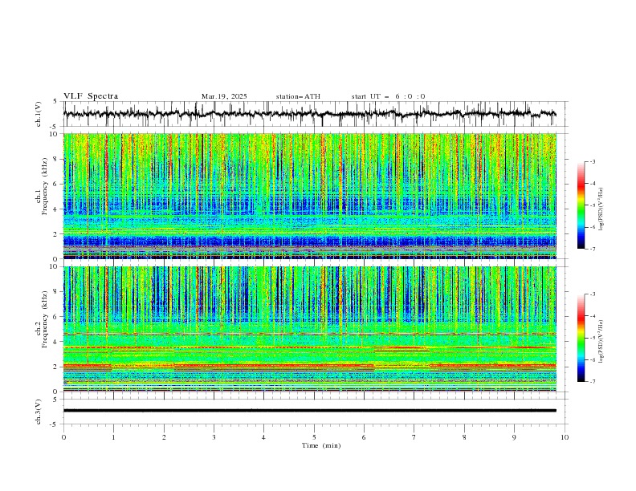The height and width of the screenshot is (491, 636).
Task: Click time axis tick label "2"
Action: click(x=164, y=437)
